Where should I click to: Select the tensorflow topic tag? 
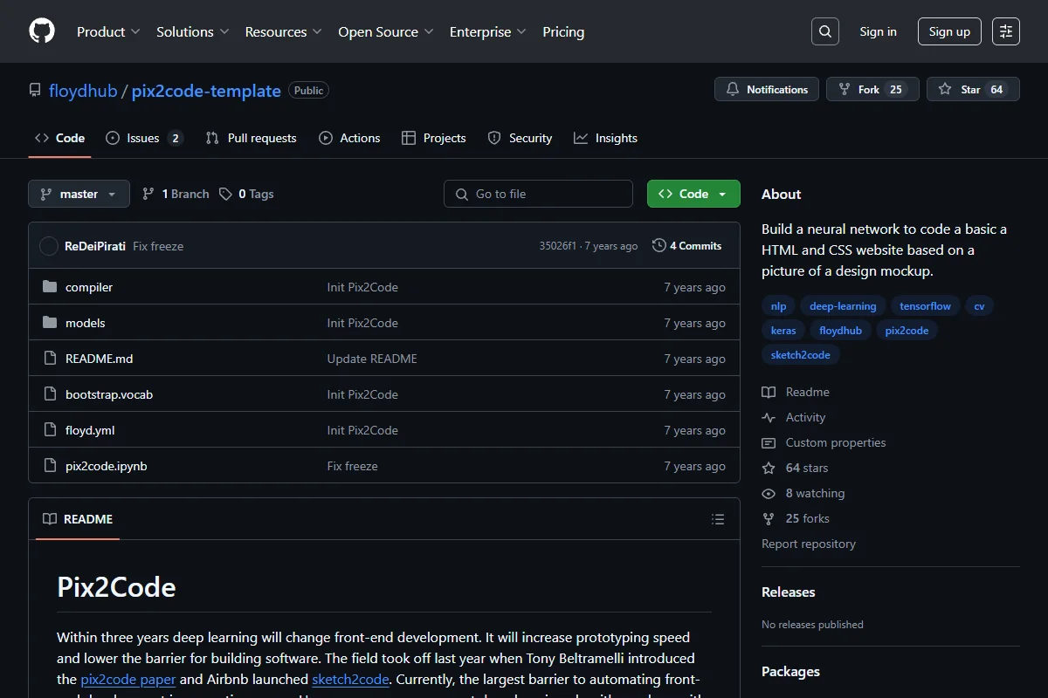pyautogui.click(x=926, y=306)
